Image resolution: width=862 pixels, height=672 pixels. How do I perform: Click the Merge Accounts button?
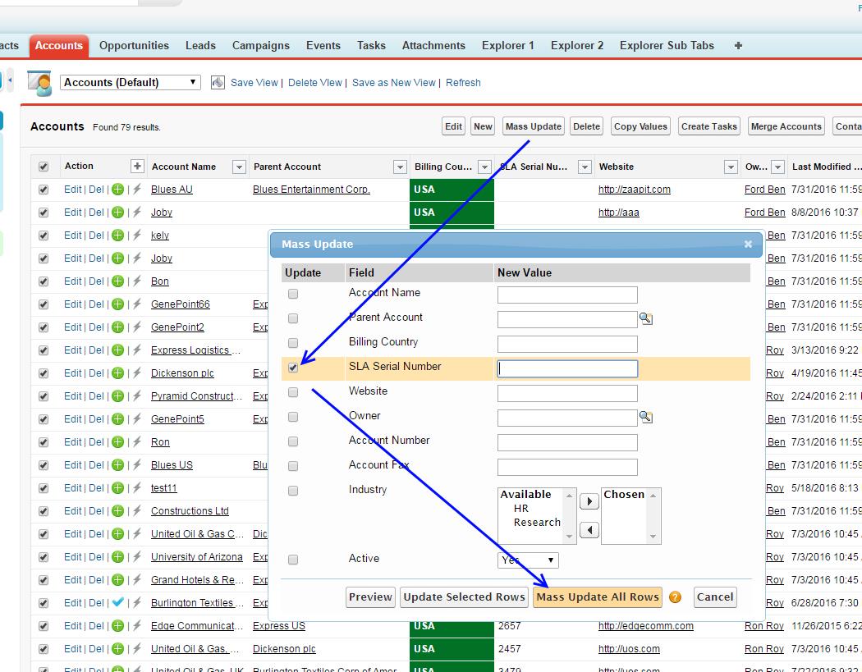(786, 126)
